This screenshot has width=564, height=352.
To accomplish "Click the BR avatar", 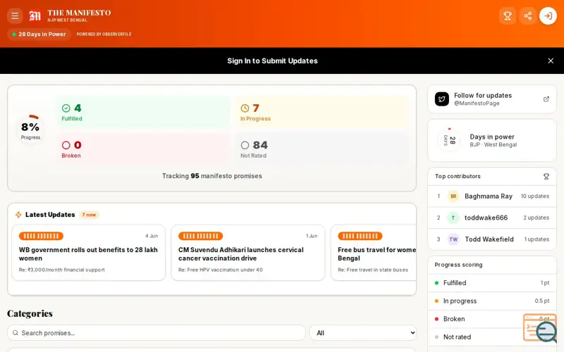I will 453,196.
